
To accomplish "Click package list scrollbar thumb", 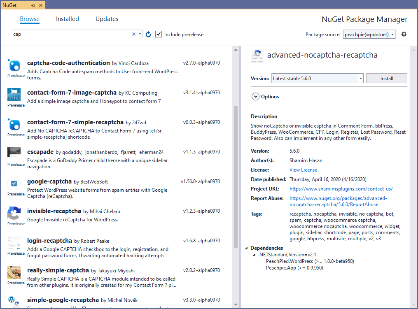I will coord(236,177).
